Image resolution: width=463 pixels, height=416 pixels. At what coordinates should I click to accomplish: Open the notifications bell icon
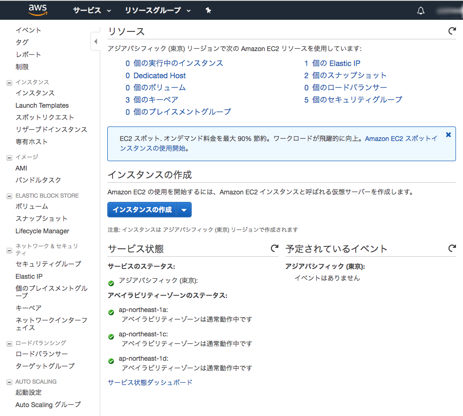tap(420, 11)
